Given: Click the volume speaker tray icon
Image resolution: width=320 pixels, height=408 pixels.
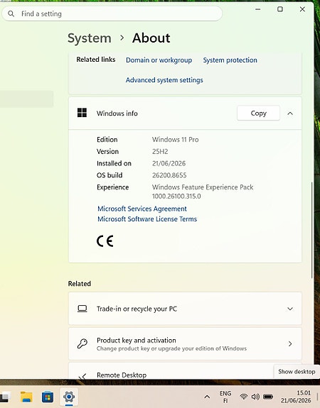Looking at the screenshot, I should [x=255, y=397].
